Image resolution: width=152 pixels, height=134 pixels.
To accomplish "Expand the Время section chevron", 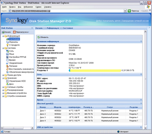I will [x=141, y=100].
